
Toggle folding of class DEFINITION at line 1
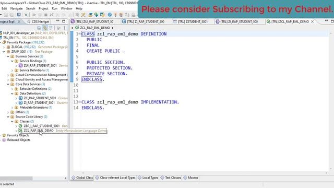click(x=80, y=34)
